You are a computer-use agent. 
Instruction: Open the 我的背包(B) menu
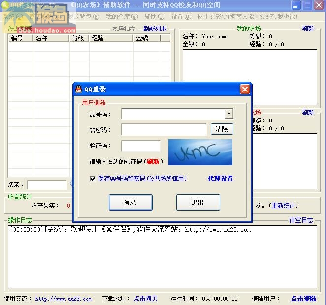(84, 17)
